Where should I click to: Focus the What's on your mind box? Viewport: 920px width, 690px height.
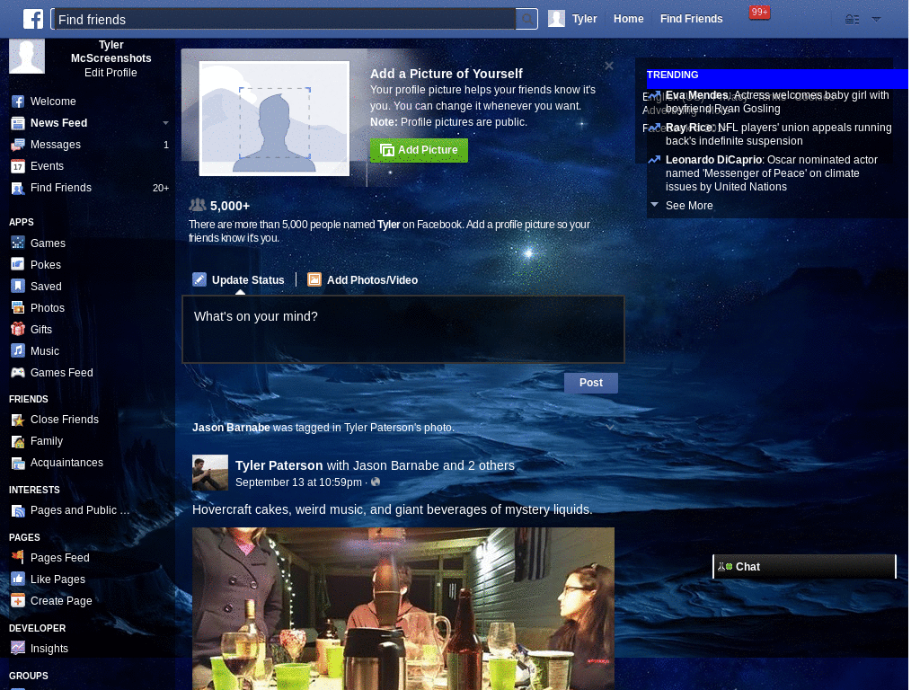(403, 329)
